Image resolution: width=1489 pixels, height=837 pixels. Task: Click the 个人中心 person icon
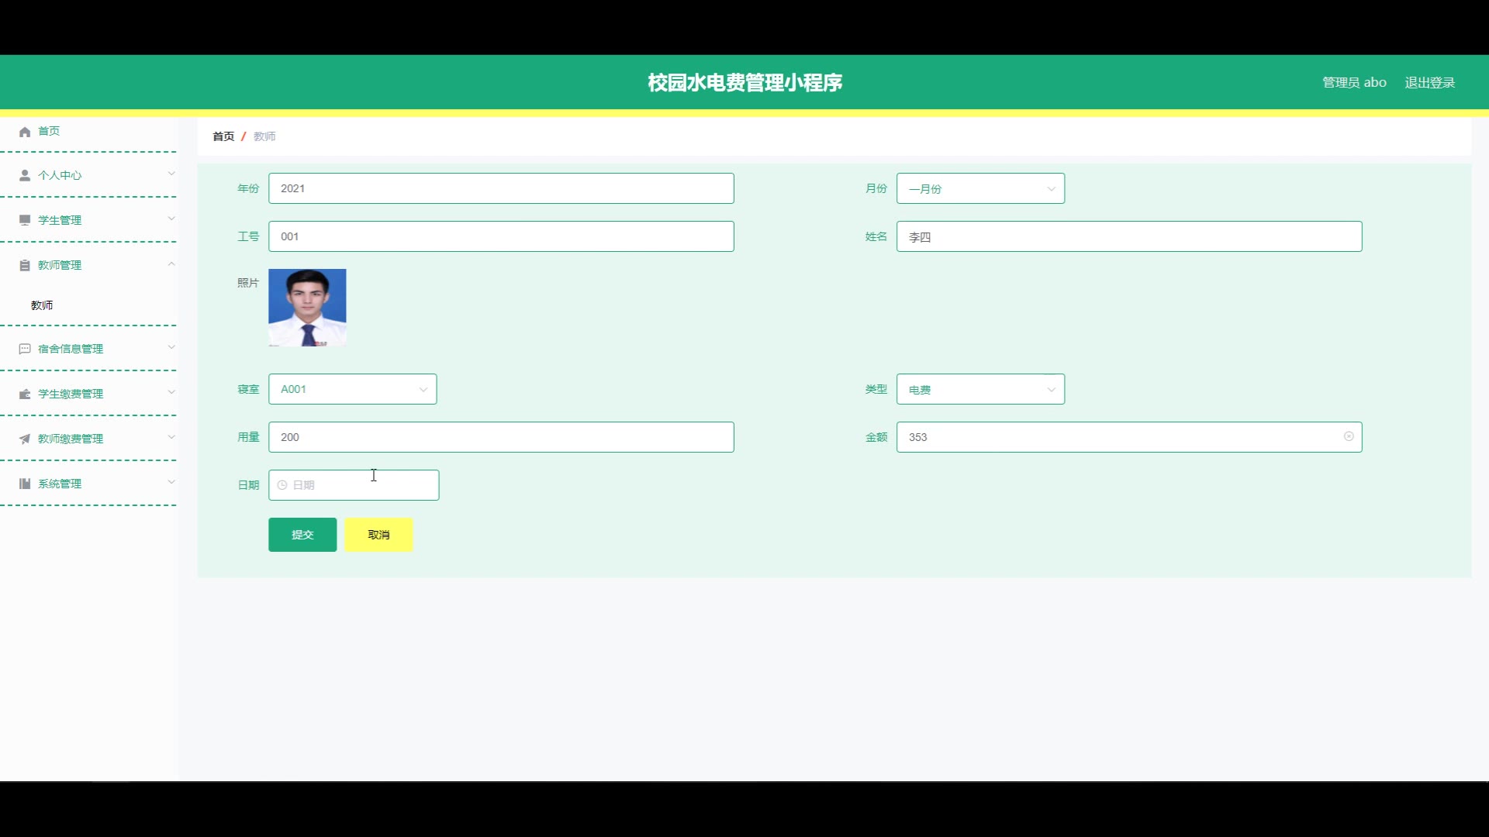click(25, 175)
